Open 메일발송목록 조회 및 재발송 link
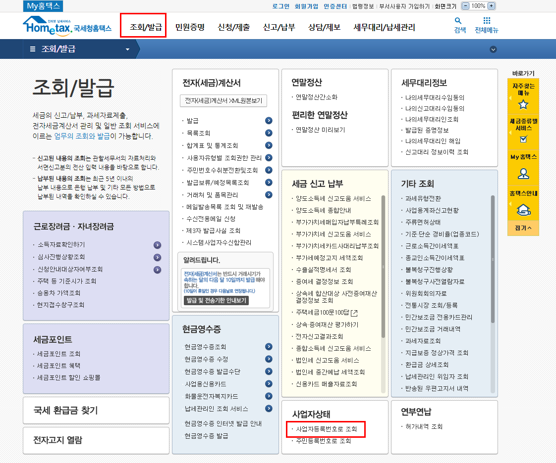556x463 pixels. click(x=225, y=207)
